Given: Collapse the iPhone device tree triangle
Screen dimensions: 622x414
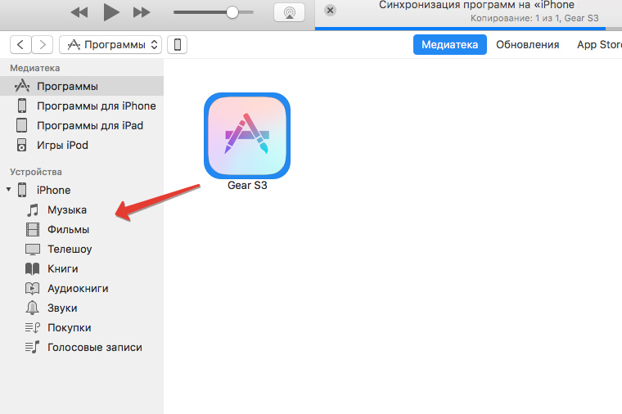Looking at the screenshot, I should (x=8, y=190).
